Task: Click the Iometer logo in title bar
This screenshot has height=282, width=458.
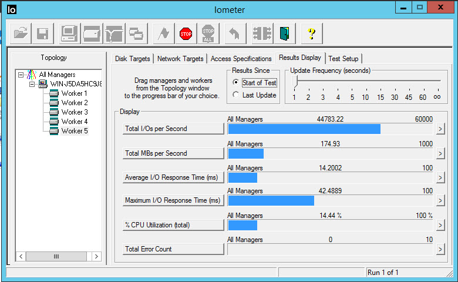Action: 11,9
